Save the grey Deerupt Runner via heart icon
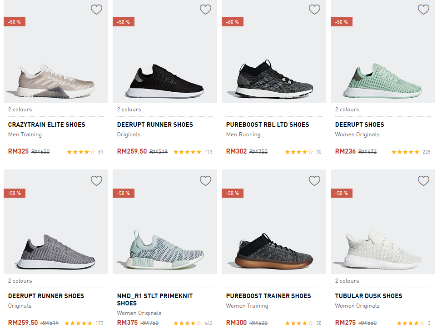The height and width of the screenshot is (334, 442). (x=96, y=181)
